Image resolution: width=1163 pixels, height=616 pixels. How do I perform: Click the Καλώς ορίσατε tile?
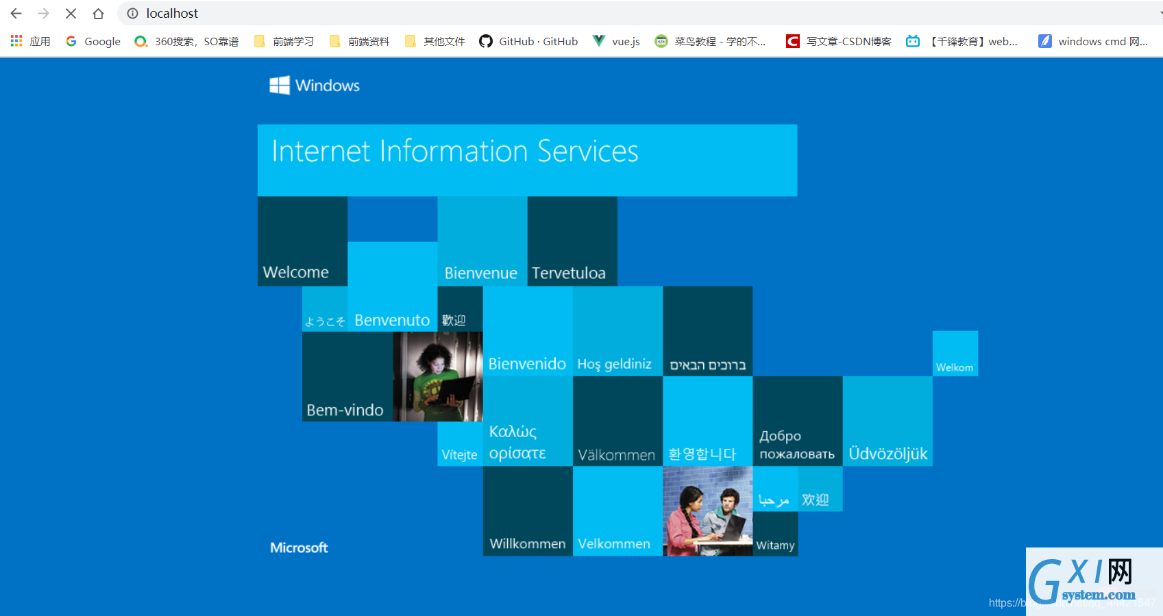(528, 421)
